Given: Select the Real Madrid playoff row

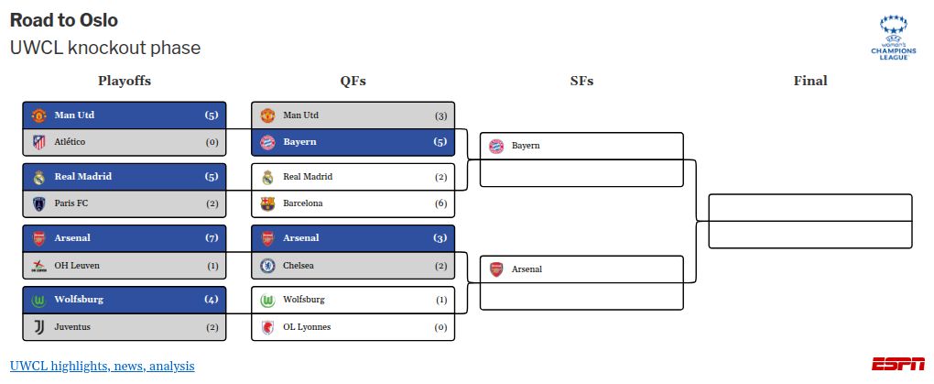Looking at the screenshot, I should click(x=124, y=177).
